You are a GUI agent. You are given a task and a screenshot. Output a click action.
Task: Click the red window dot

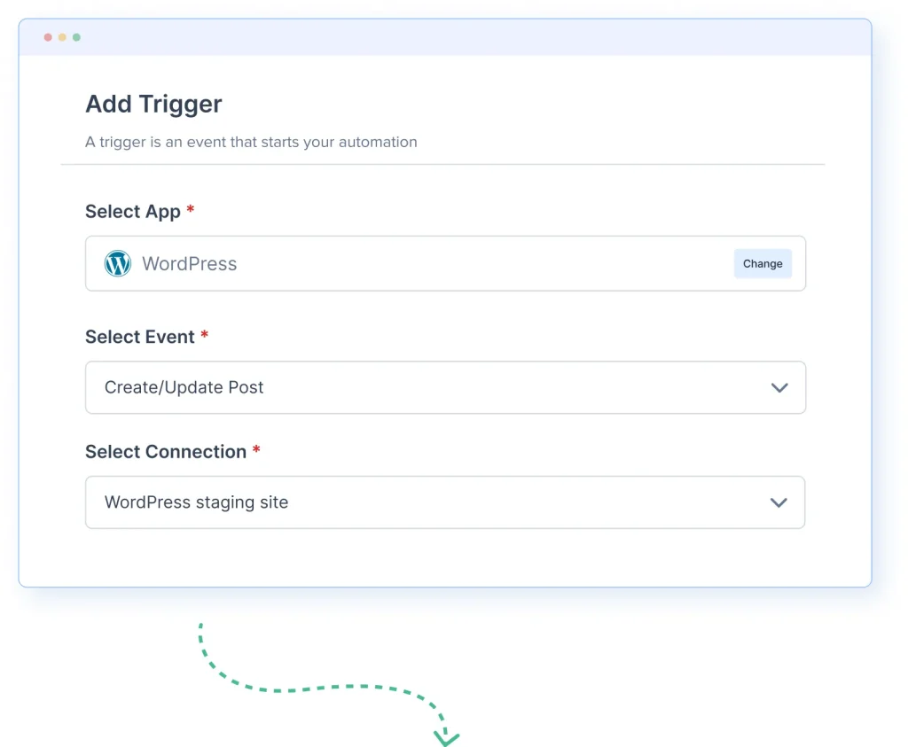pyautogui.click(x=48, y=37)
